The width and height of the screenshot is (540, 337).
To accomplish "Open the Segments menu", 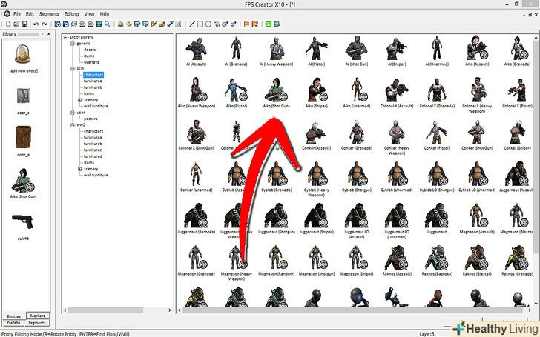I will tap(49, 14).
